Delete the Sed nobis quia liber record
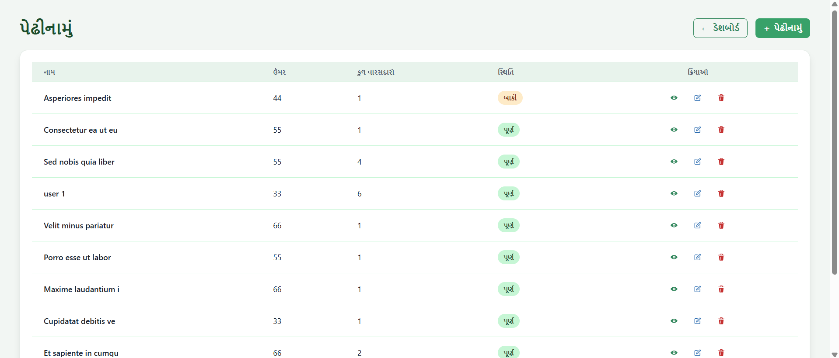Screen dimensions: 839x358 click(721, 162)
